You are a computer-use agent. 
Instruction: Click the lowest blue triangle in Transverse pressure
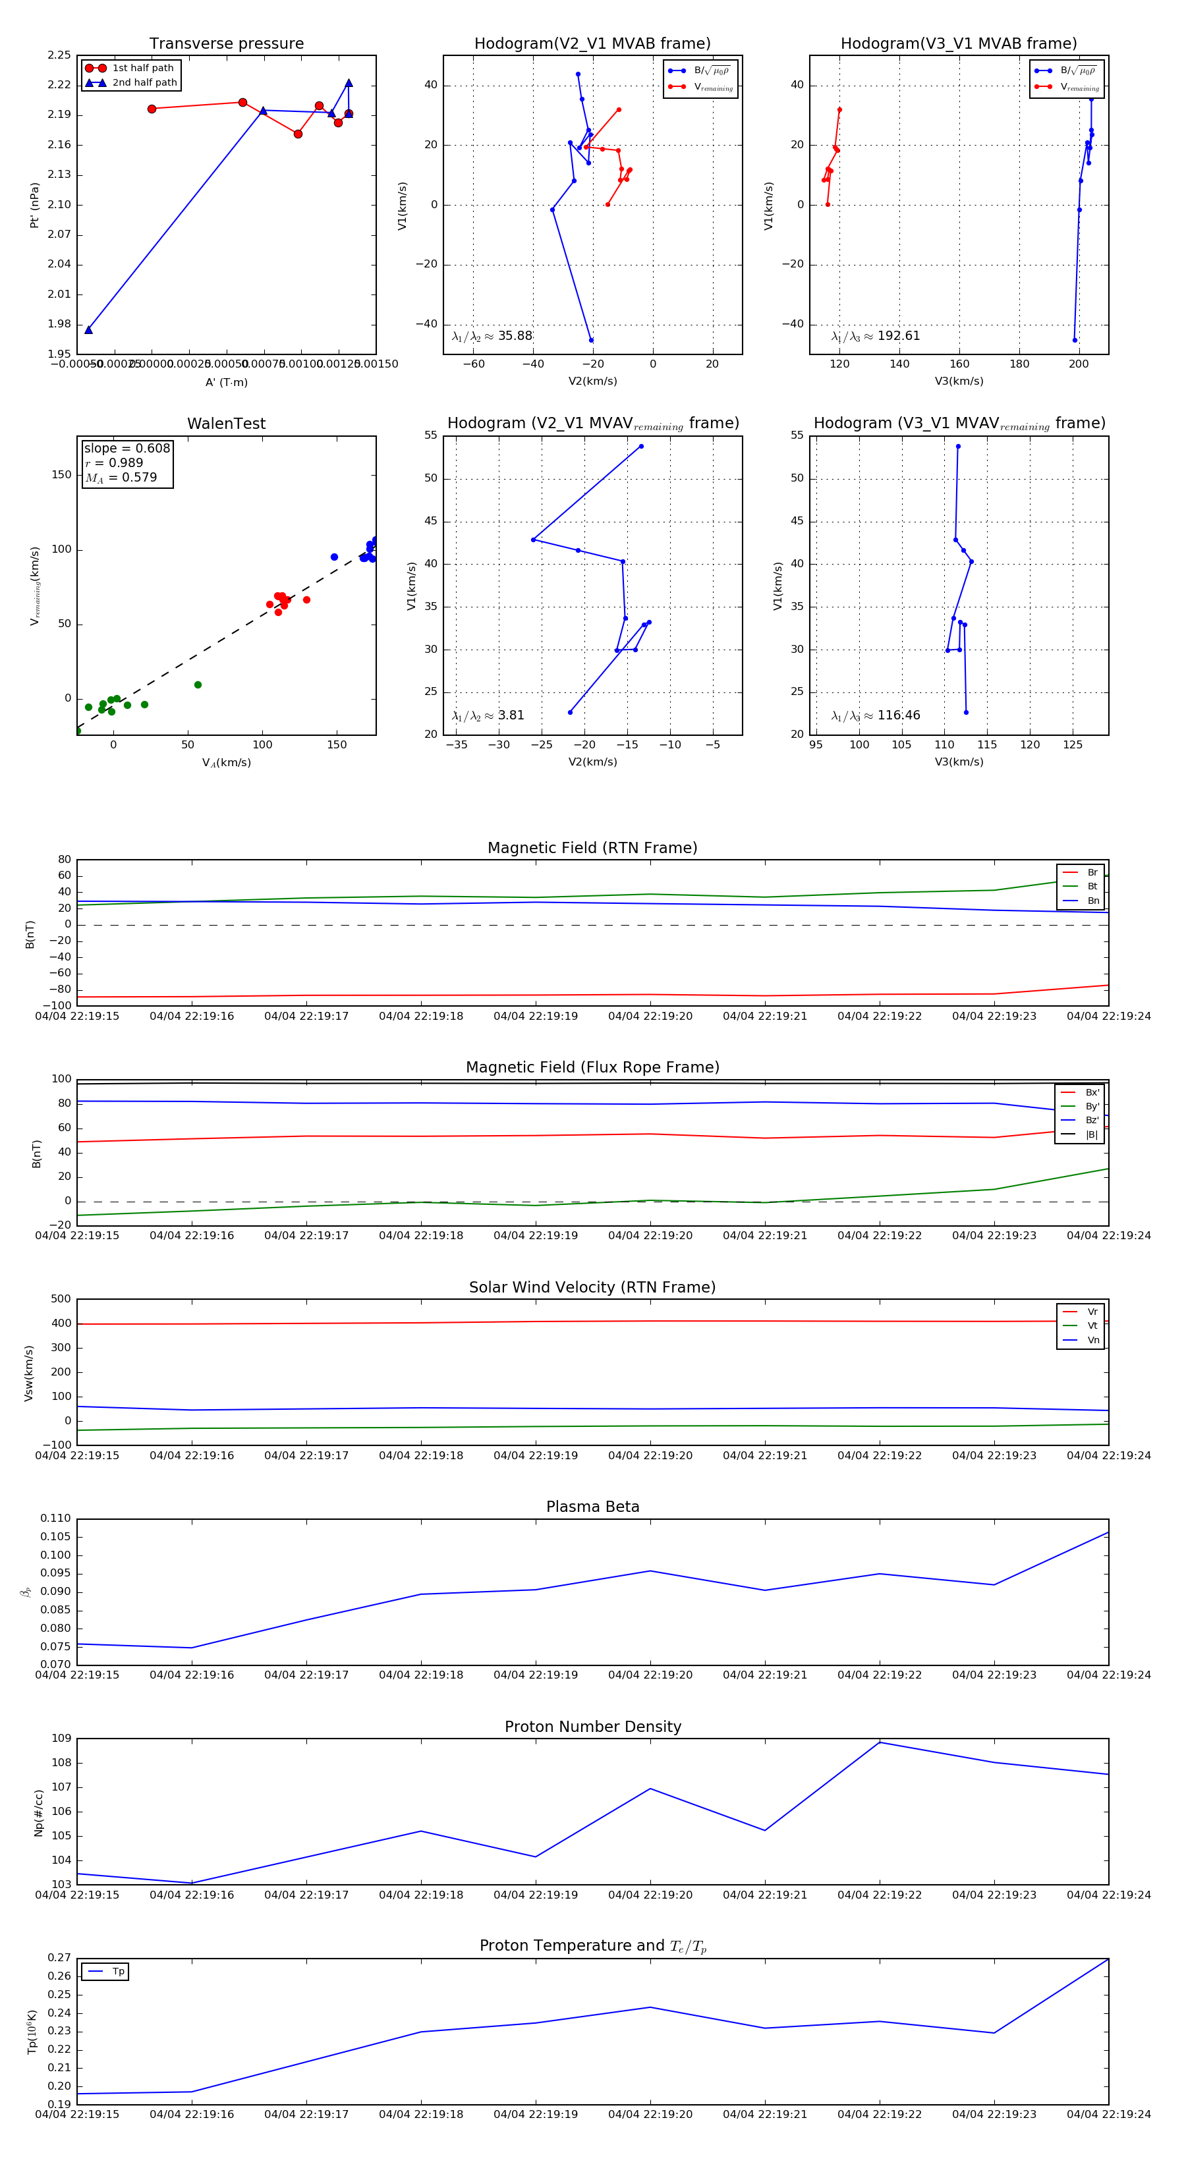(x=89, y=330)
